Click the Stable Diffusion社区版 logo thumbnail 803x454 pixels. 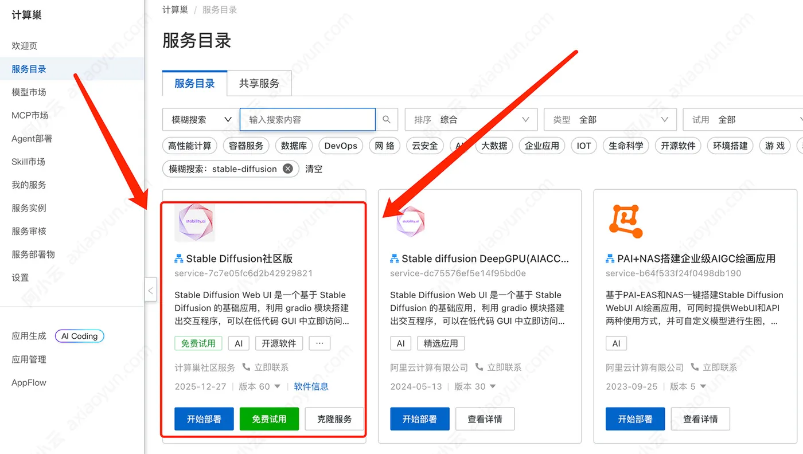point(194,221)
